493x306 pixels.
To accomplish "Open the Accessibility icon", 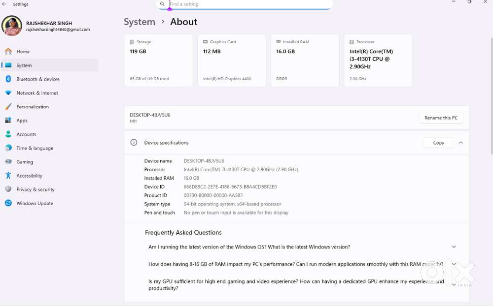I will click(x=8, y=176).
